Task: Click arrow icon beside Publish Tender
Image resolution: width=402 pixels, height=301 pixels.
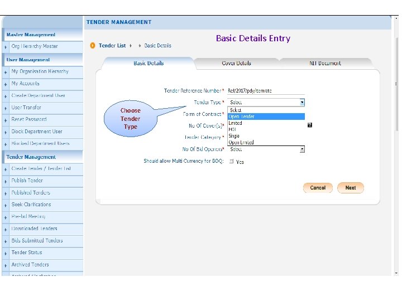Action: click(x=6, y=182)
